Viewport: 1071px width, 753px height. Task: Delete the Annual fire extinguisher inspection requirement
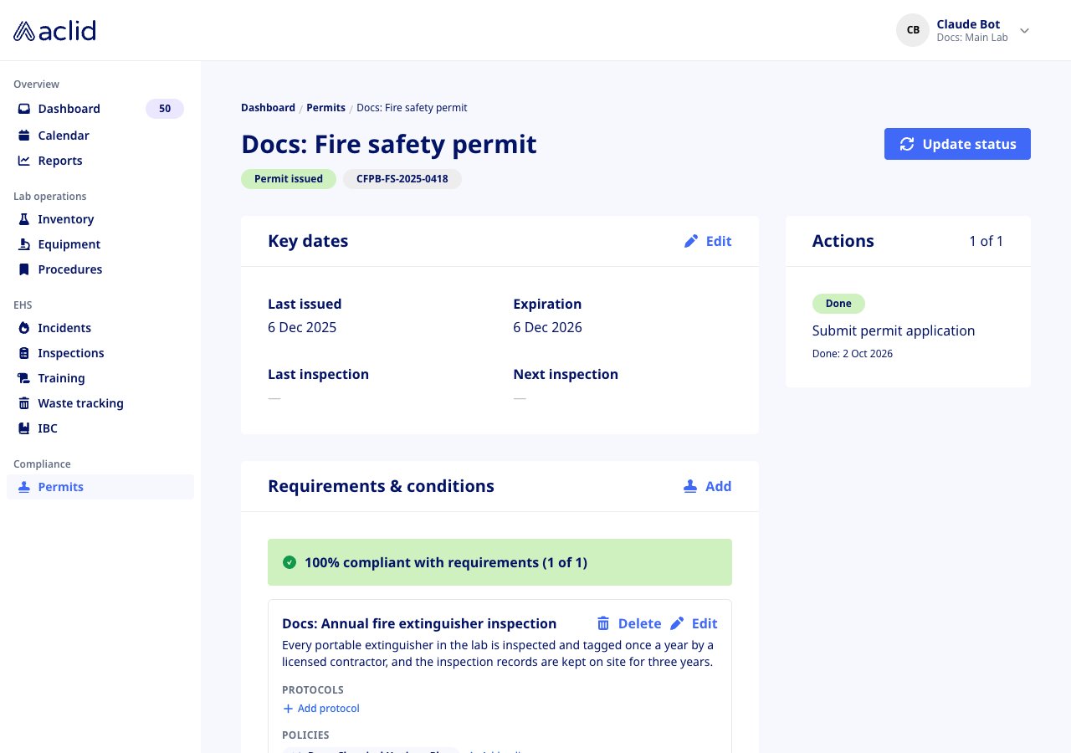(629, 623)
